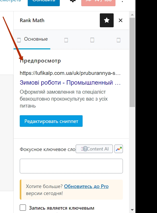Click the scrollbar down arrow
This screenshot has height=213, width=157.
132,210
